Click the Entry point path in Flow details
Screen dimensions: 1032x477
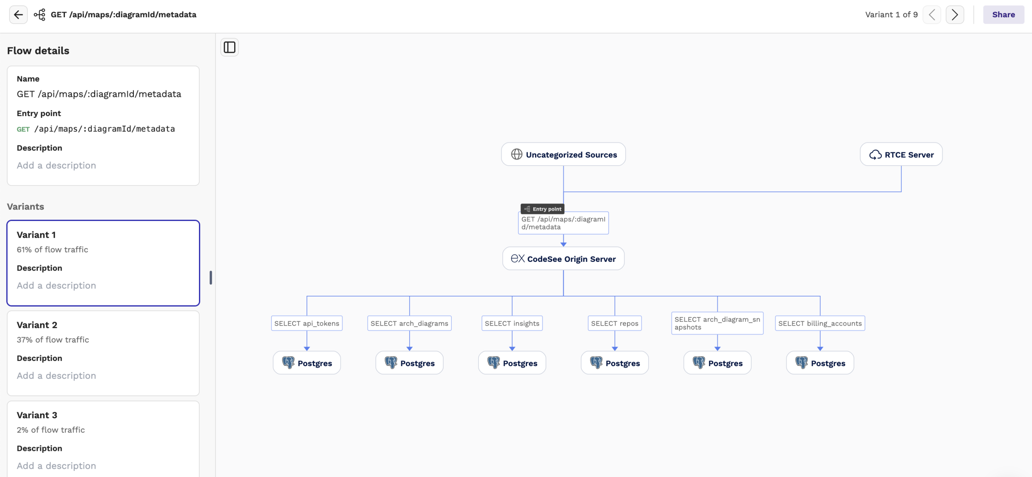(105, 129)
